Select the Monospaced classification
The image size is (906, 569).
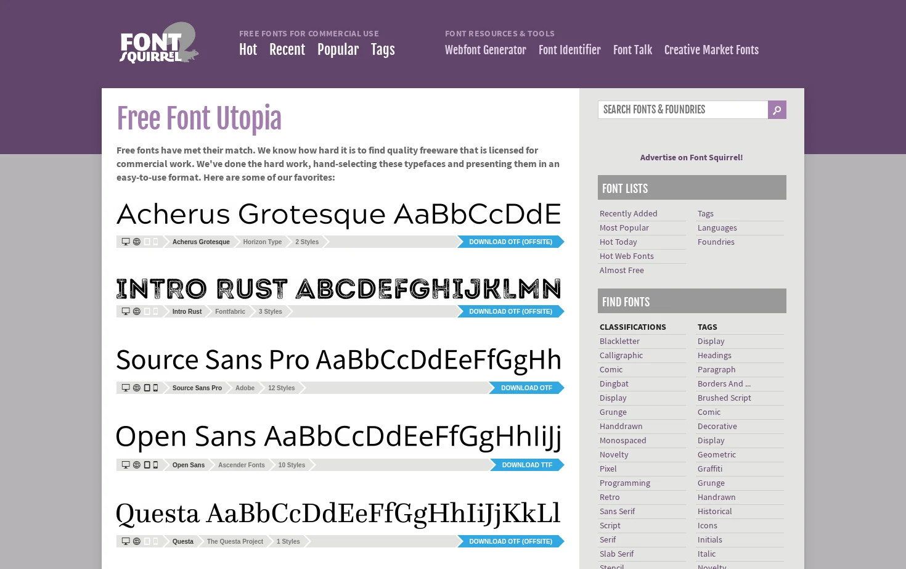[623, 440]
